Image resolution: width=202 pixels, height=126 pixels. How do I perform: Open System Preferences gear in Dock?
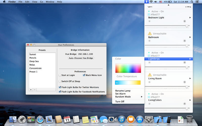pos(149,119)
